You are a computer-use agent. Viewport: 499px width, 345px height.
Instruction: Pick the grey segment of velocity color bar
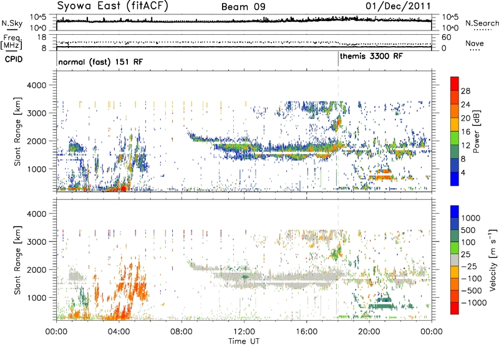(455, 260)
